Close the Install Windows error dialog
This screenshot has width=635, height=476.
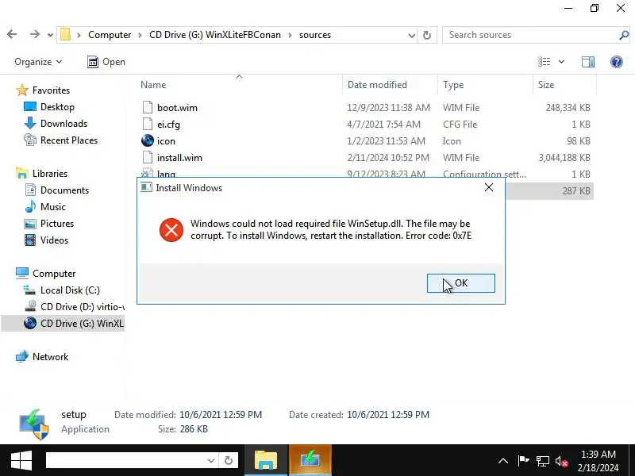click(x=489, y=187)
